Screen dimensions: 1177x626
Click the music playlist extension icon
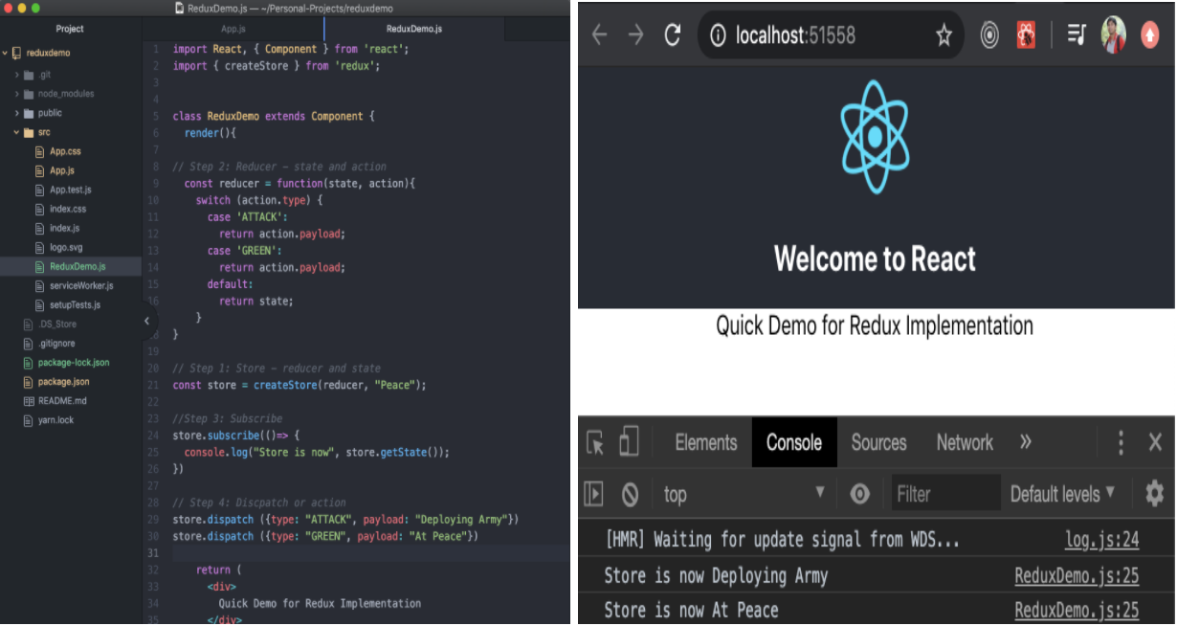pos(1076,34)
